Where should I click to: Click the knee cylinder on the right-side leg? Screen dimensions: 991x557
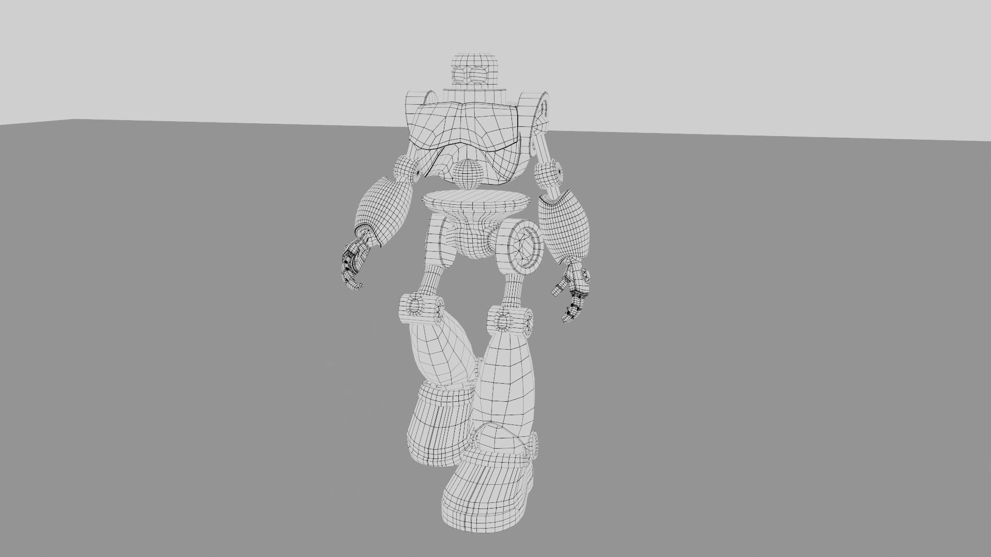point(509,320)
